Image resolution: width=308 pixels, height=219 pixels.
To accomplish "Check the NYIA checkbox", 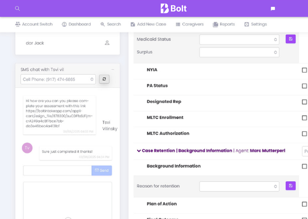I will (304, 70).
